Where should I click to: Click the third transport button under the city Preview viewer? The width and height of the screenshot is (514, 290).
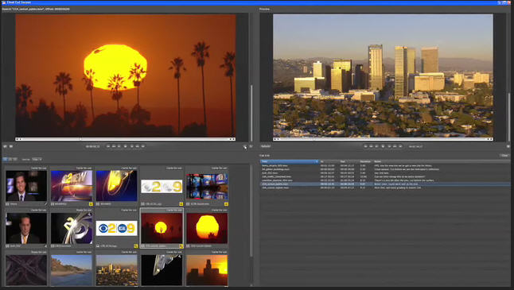click(x=376, y=146)
